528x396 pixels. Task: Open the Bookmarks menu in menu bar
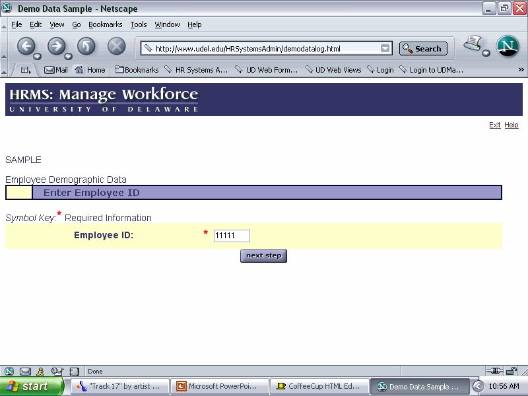click(106, 24)
